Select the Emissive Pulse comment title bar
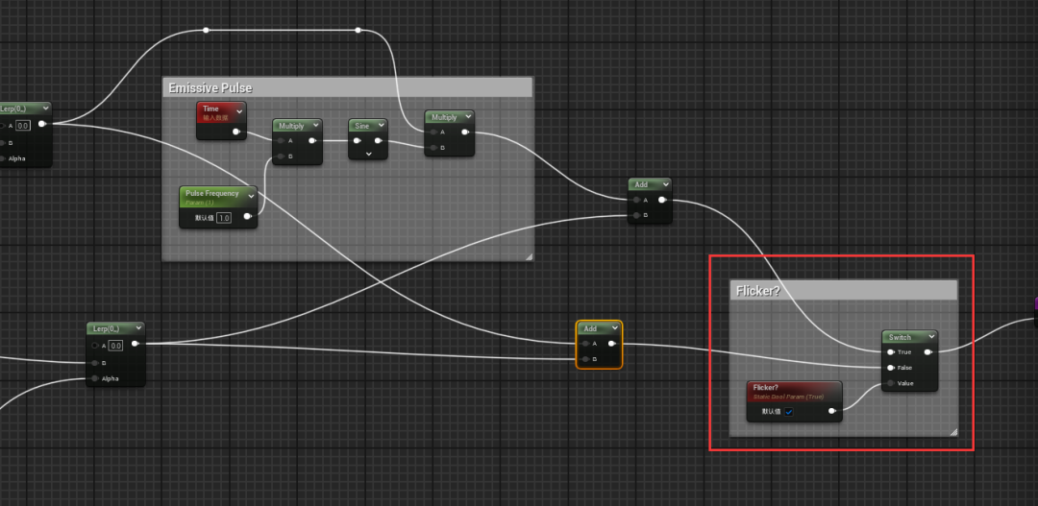1038x506 pixels. (348, 88)
